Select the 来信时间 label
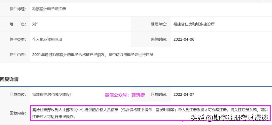This screenshot has height=125, width=272. click(159, 39)
